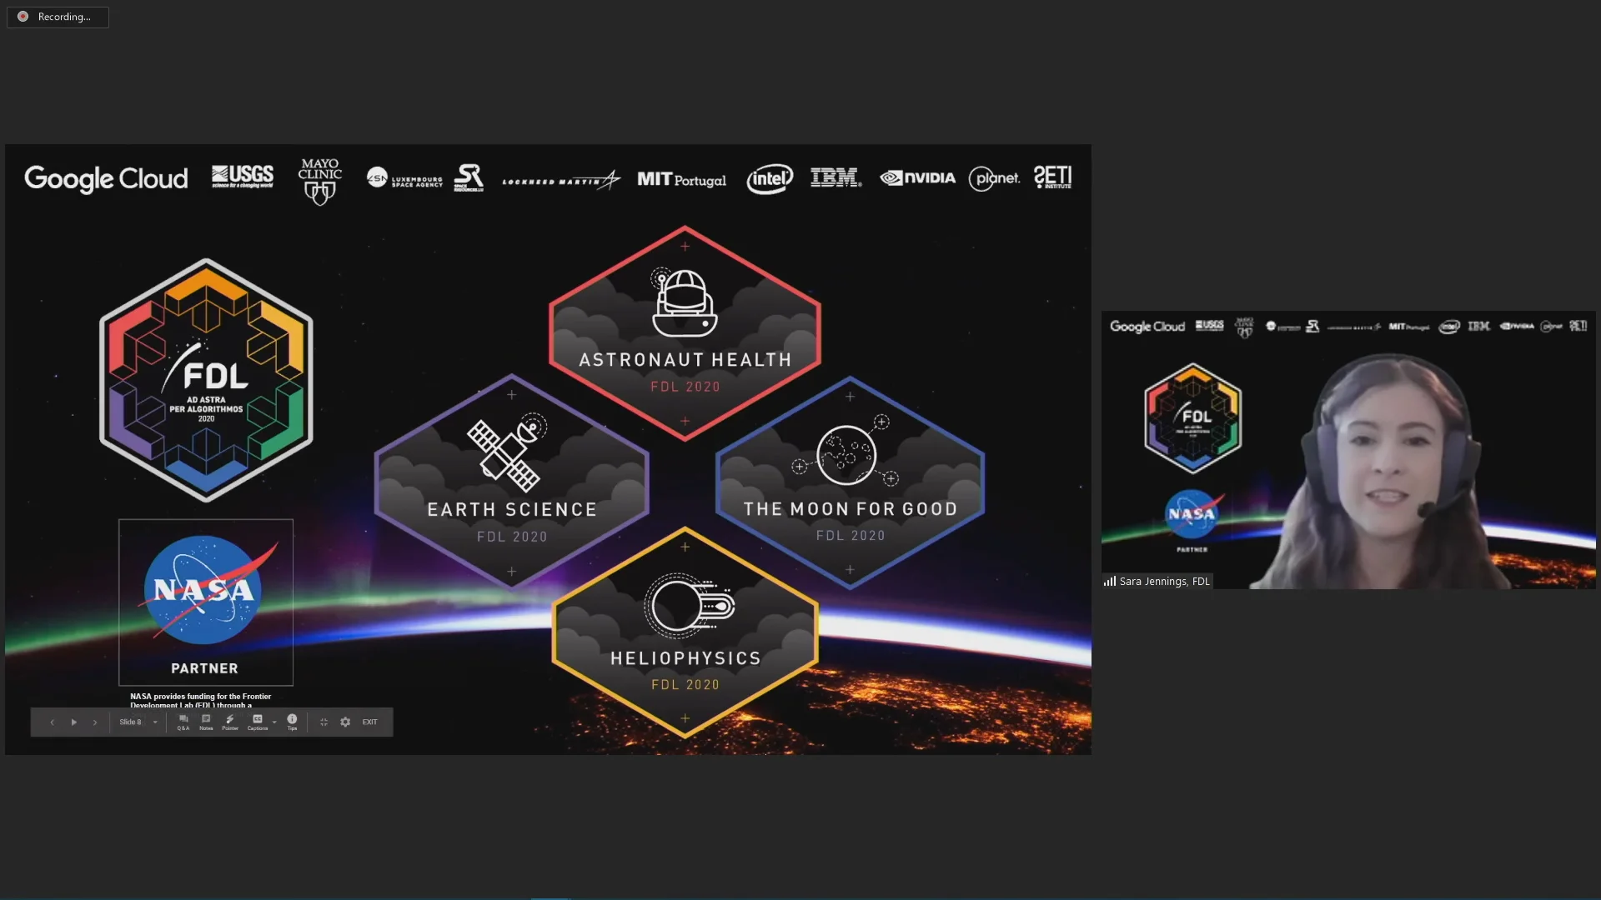1601x900 pixels.
Task: Open the Tips info icon
Action: click(x=292, y=722)
